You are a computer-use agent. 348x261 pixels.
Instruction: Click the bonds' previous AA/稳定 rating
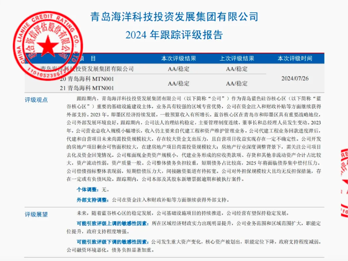point(237,84)
